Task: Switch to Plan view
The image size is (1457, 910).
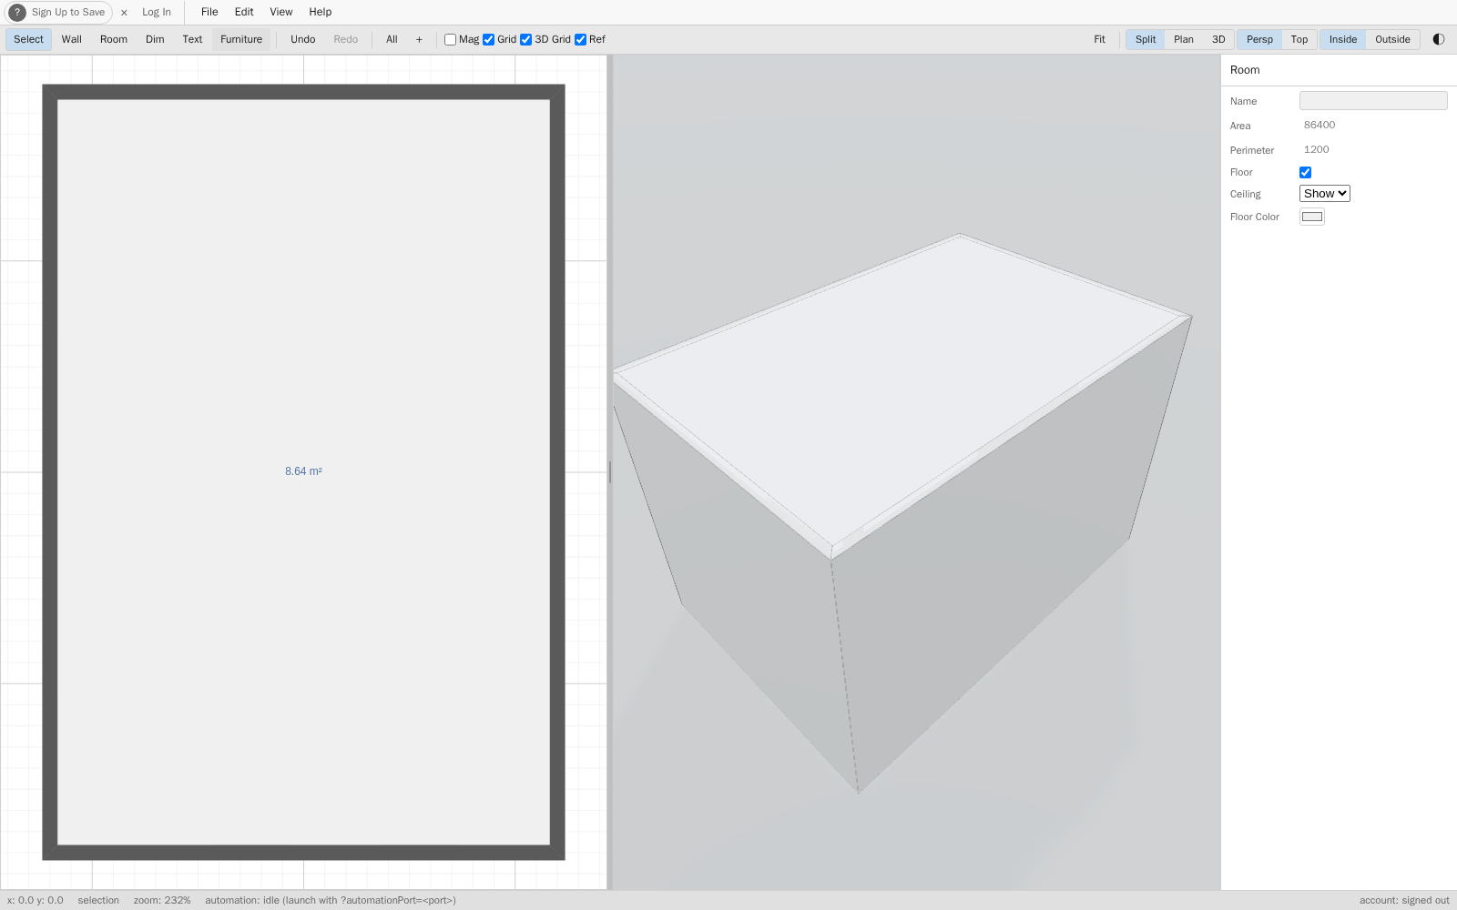Action: click(1184, 39)
